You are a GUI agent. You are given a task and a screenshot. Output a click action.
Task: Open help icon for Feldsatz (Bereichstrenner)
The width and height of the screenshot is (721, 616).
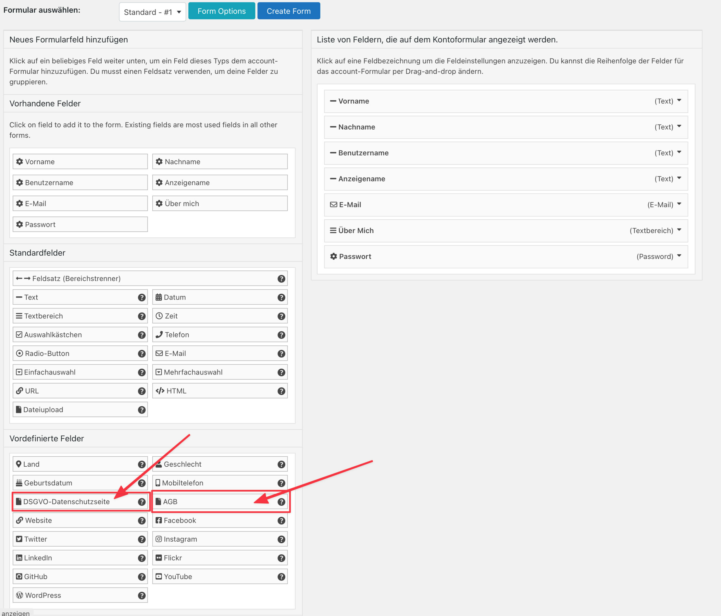coord(282,279)
